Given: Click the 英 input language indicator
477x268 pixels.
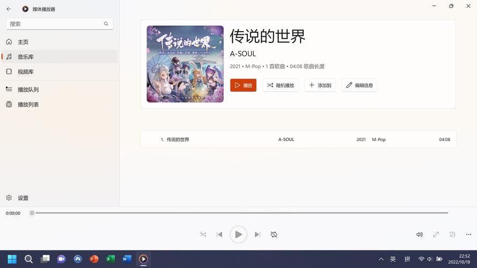Looking at the screenshot, I should tap(393, 259).
